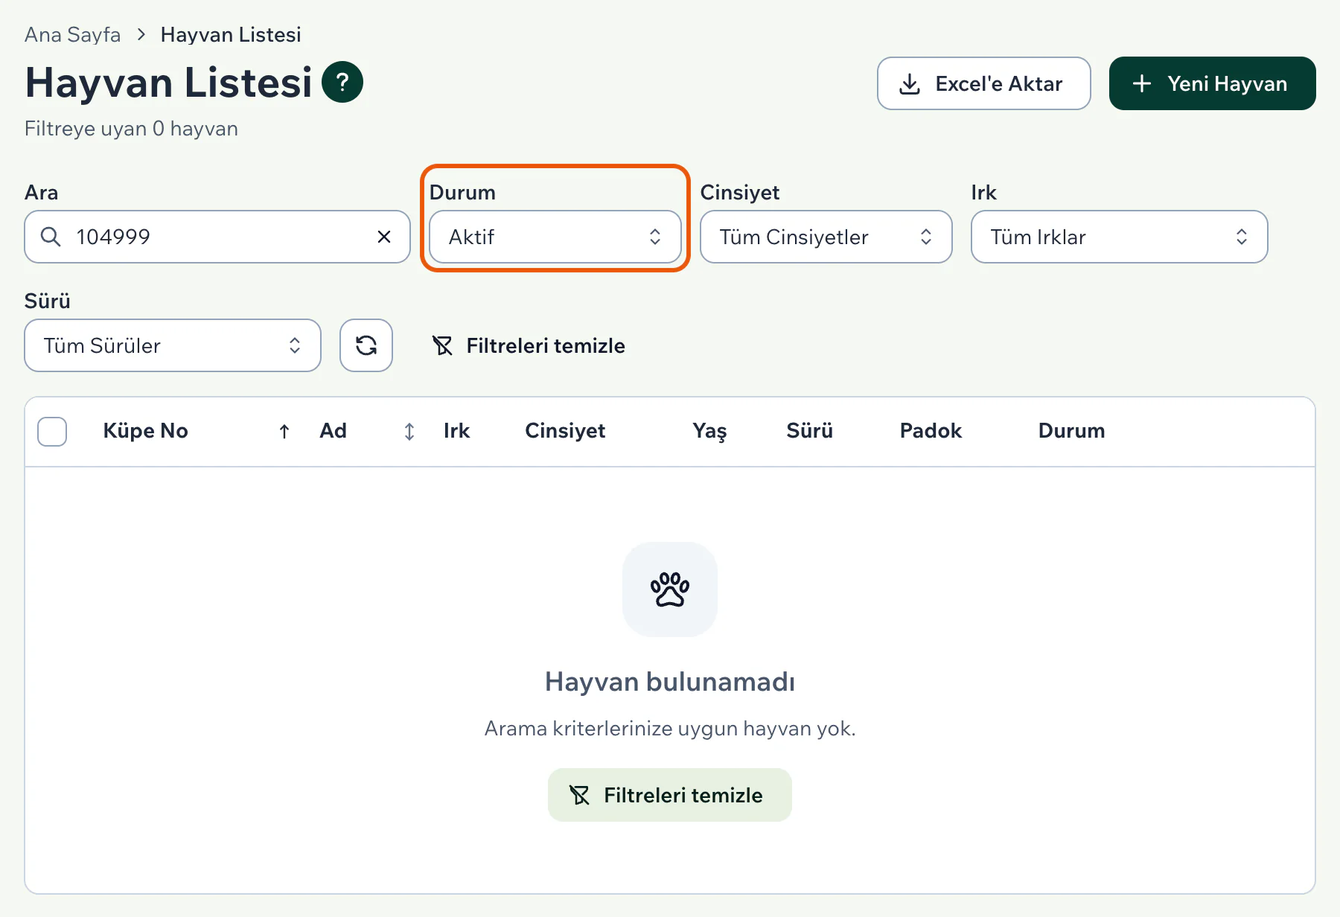The width and height of the screenshot is (1340, 917).
Task: Clear the search text with the X icon
Action: click(x=384, y=237)
